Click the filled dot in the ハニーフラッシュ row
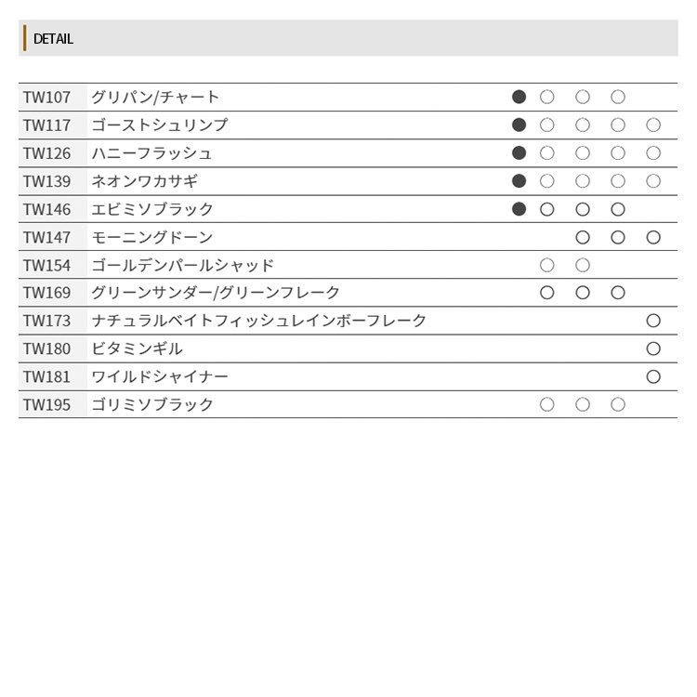The height and width of the screenshot is (697, 697). [519, 152]
